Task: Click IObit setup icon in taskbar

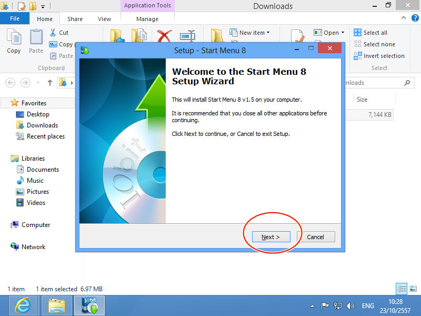Action: (89, 305)
